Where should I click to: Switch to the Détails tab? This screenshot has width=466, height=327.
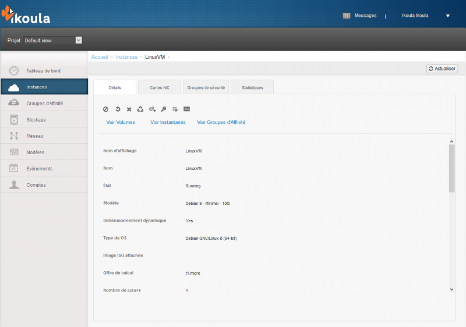pyautogui.click(x=115, y=87)
